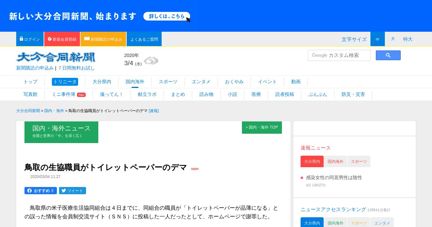Viewport: 432px width, 227px height.
Task: Click the Facebook おすすめ button
Action: pos(41,191)
